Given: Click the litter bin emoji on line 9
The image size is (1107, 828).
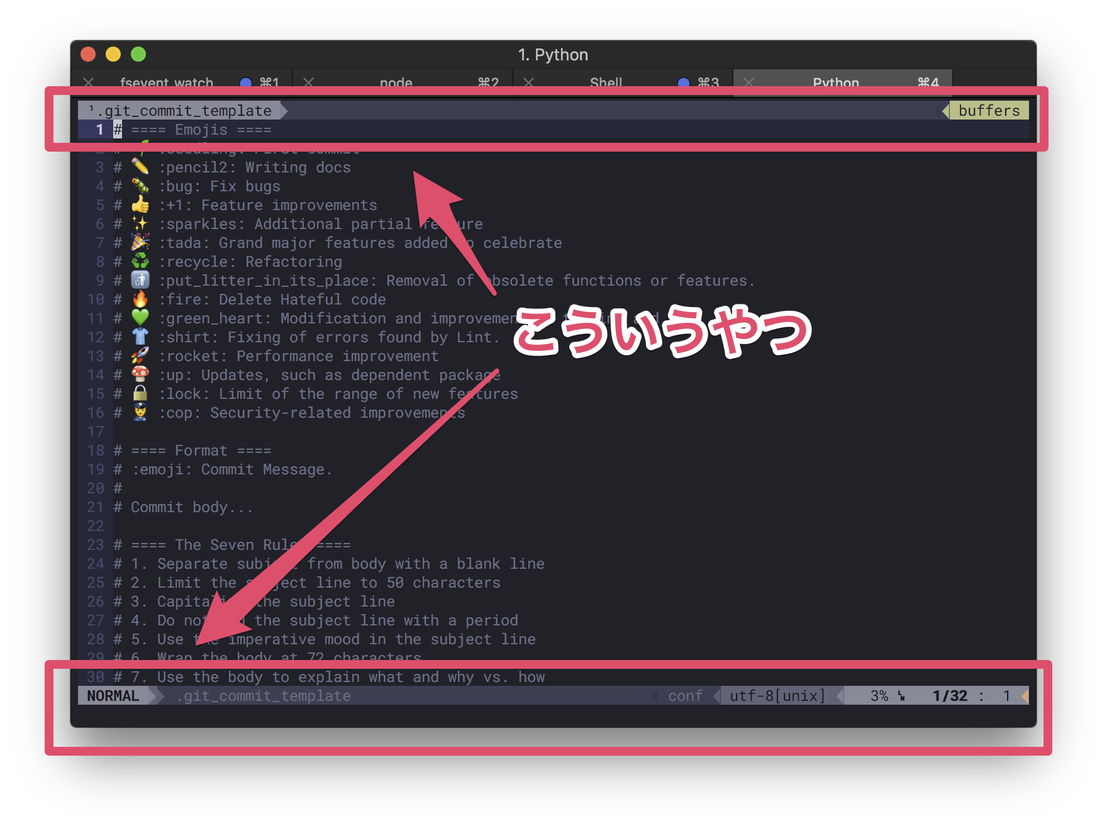Looking at the screenshot, I should coord(140,280).
